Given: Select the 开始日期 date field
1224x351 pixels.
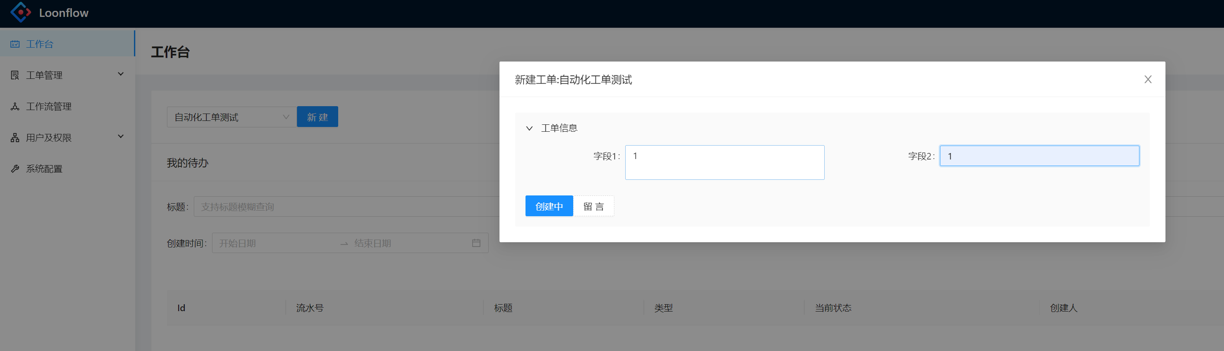Looking at the screenshot, I should (277, 243).
